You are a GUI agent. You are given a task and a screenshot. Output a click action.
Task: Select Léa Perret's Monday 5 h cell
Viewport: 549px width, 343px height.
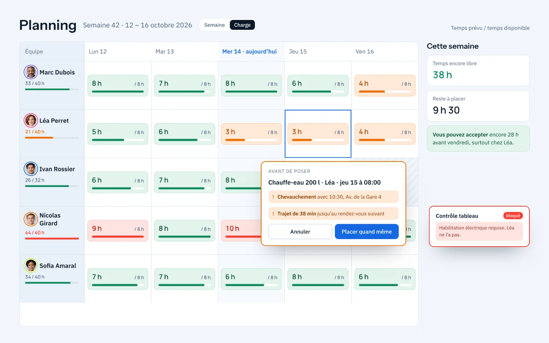pyautogui.click(x=118, y=134)
